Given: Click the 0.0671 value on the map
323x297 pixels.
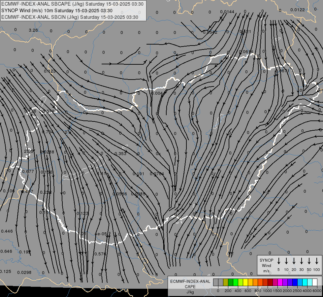Looking at the screenshot, I should pos(282,71).
